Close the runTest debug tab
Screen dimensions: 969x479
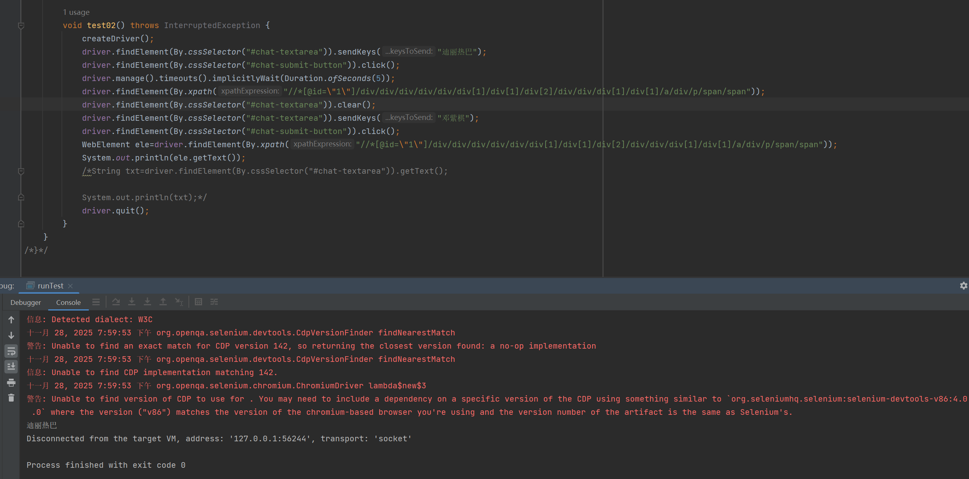click(x=70, y=286)
